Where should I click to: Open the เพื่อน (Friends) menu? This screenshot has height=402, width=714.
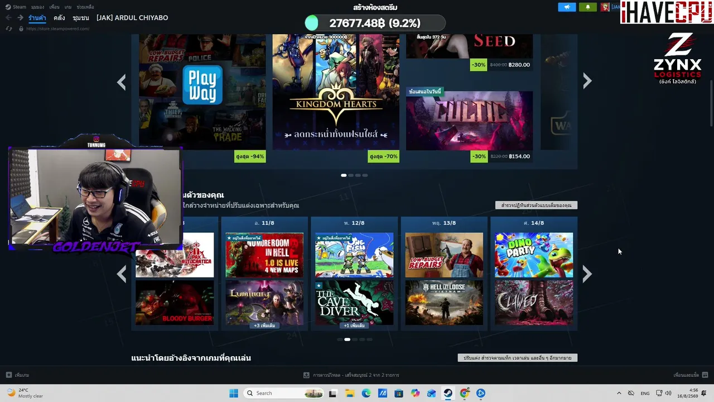[54, 7]
